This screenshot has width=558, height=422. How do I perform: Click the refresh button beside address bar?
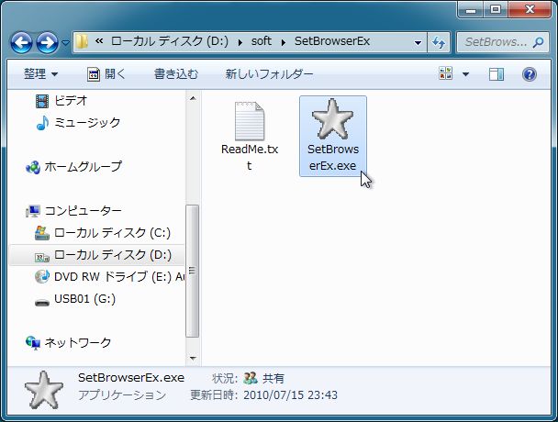point(439,43)
